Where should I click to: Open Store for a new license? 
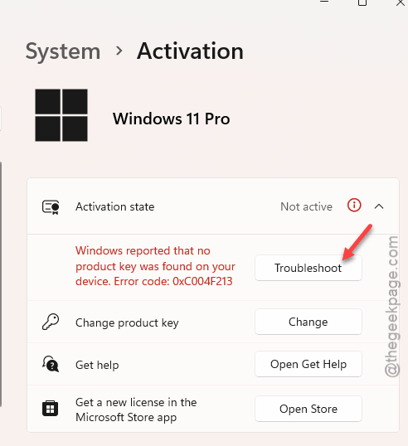tap(308, 409)
